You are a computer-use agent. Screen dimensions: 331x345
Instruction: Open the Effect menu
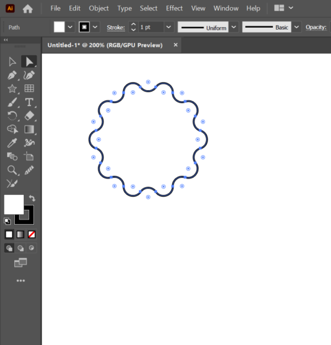point(175,8)
